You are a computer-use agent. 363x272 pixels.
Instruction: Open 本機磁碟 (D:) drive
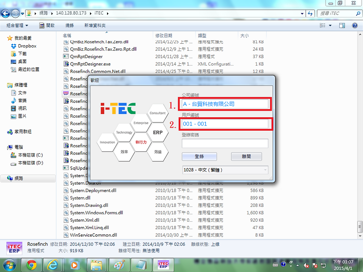click(30, 163)
